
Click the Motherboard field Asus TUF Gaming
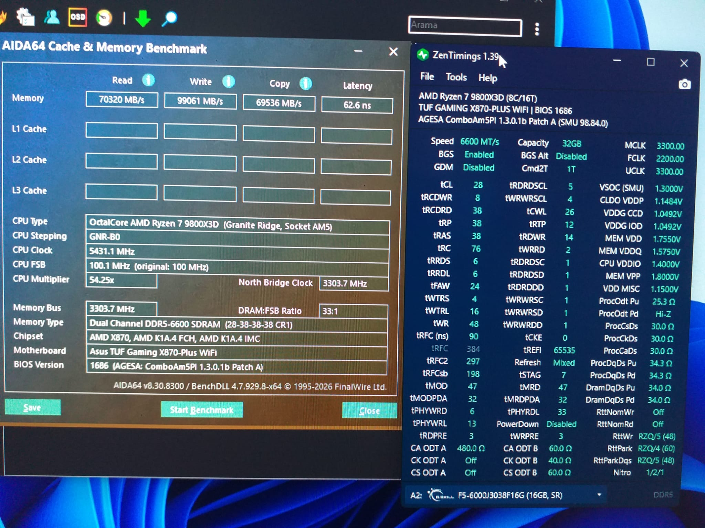237,353
